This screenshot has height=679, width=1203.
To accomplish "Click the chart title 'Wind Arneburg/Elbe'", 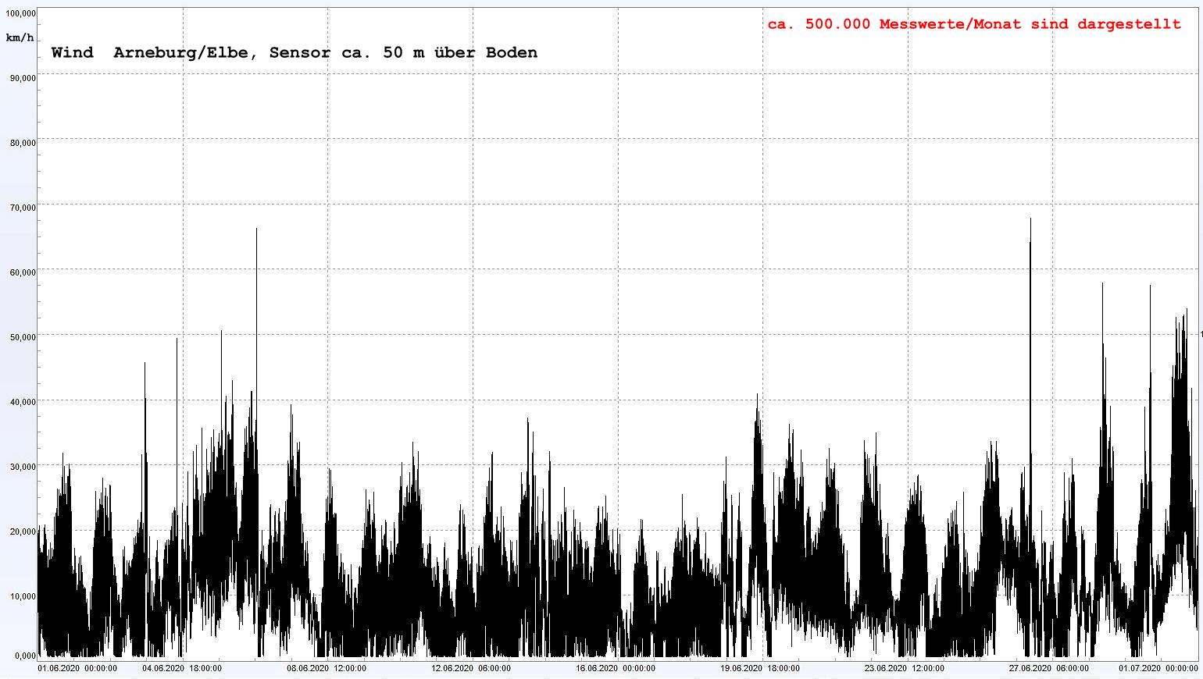I will (294, 52).
